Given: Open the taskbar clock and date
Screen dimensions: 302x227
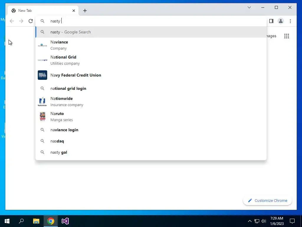Looking at the screenshot, I should [x=277, y=221].
